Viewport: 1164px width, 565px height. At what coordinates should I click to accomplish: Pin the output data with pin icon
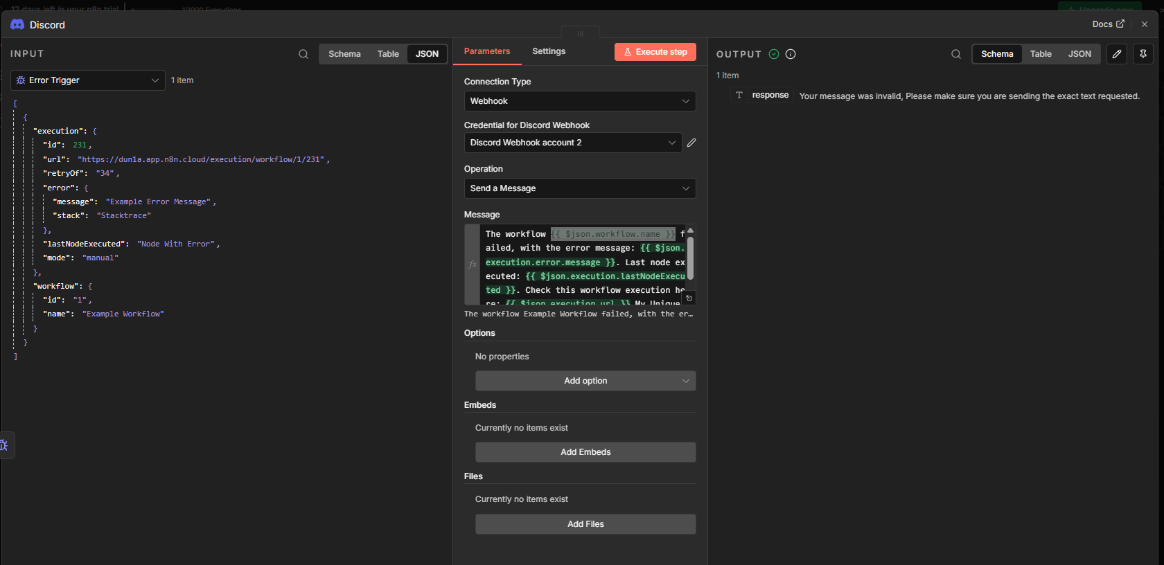tap(1143, 54)
